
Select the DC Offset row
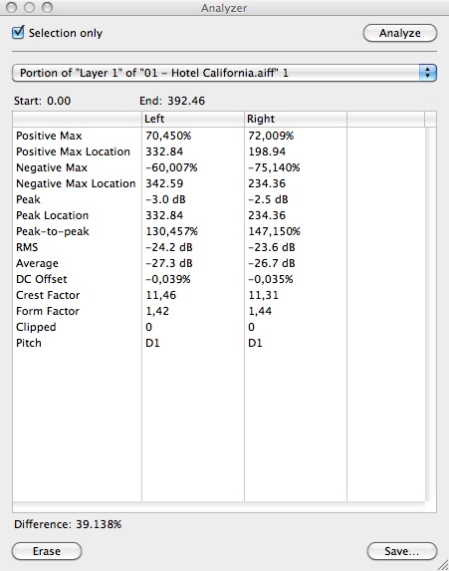219,279
